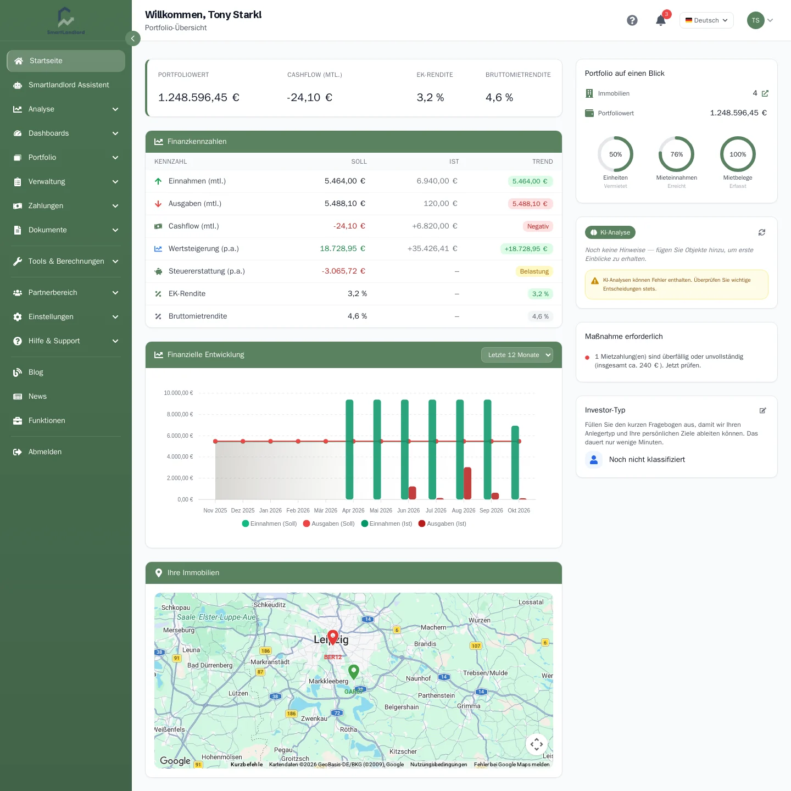791x791 pixels.
Task: Refresh the KI-Analyse panel
Action: [x=762, y=232]
